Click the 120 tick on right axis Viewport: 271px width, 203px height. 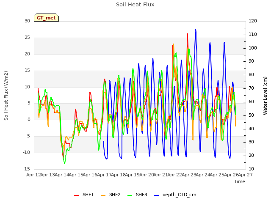point(253,21)
